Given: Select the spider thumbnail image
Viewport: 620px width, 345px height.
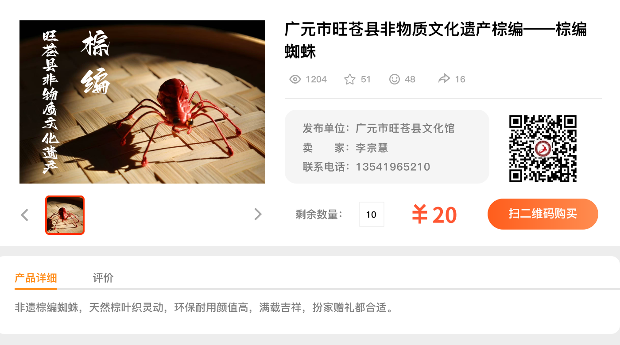Looking at the screenshot, I should tap(65, 215).
